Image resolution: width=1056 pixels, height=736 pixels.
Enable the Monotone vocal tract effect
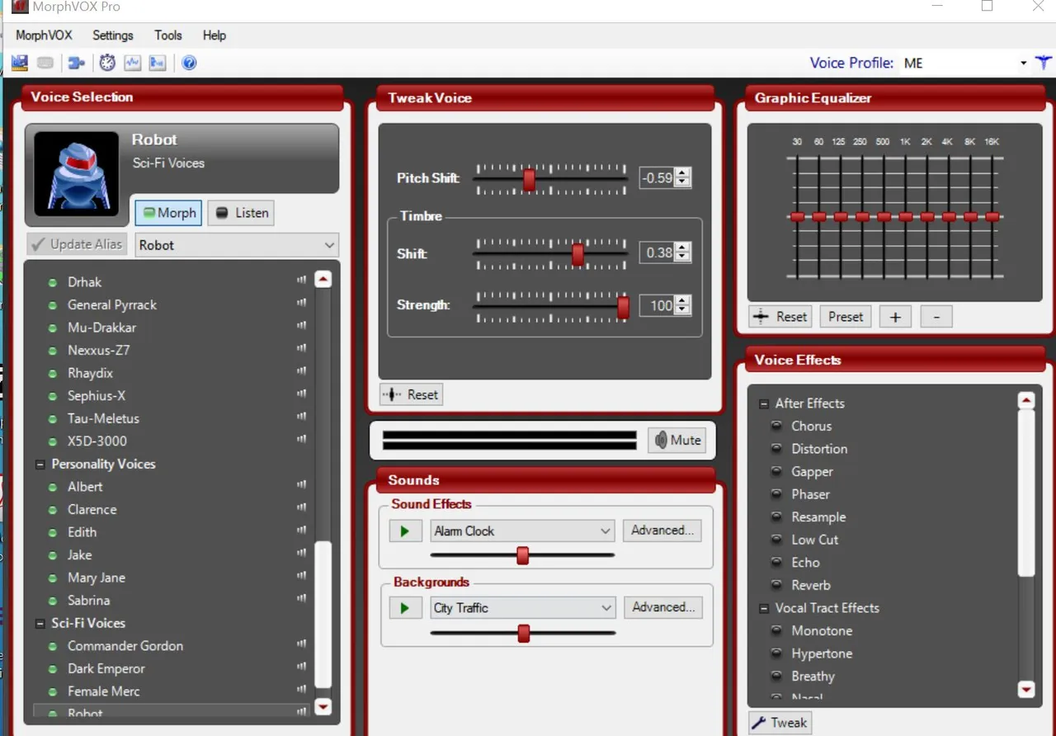click(776, 630)
